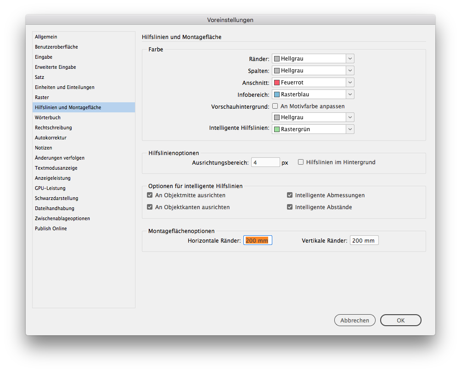This screenshot has width=461, height=372.
Task: Open the Wörterbuch preferences section
Action: [48, 117]
